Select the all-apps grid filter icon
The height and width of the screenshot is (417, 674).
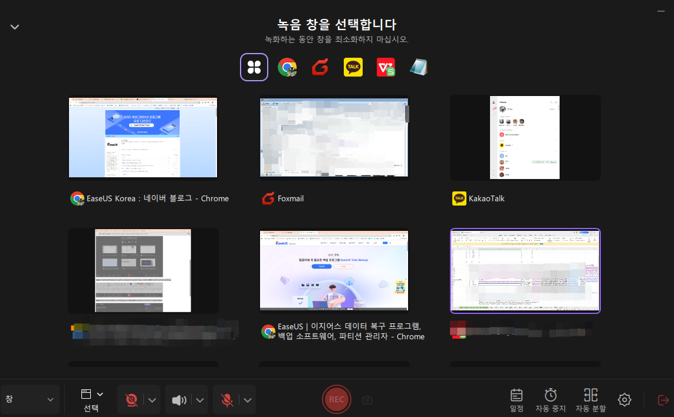pyautogui.click(x=254, y=67)
